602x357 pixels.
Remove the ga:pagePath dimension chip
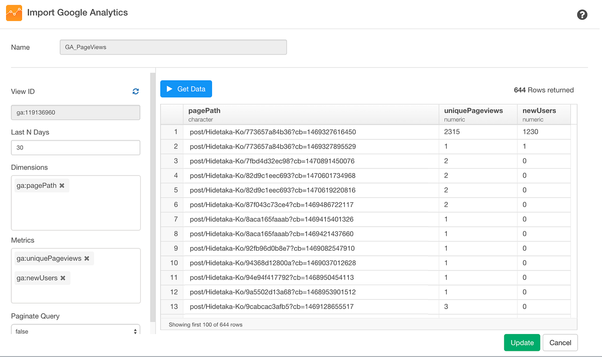tap(62, 185)
